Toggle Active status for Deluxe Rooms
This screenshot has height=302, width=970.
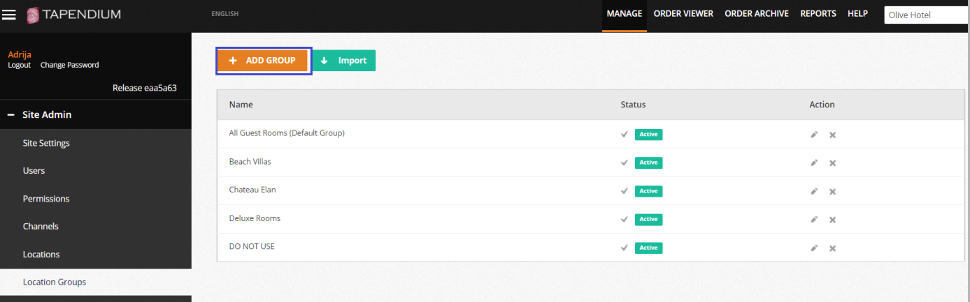[x=648, y=219]
